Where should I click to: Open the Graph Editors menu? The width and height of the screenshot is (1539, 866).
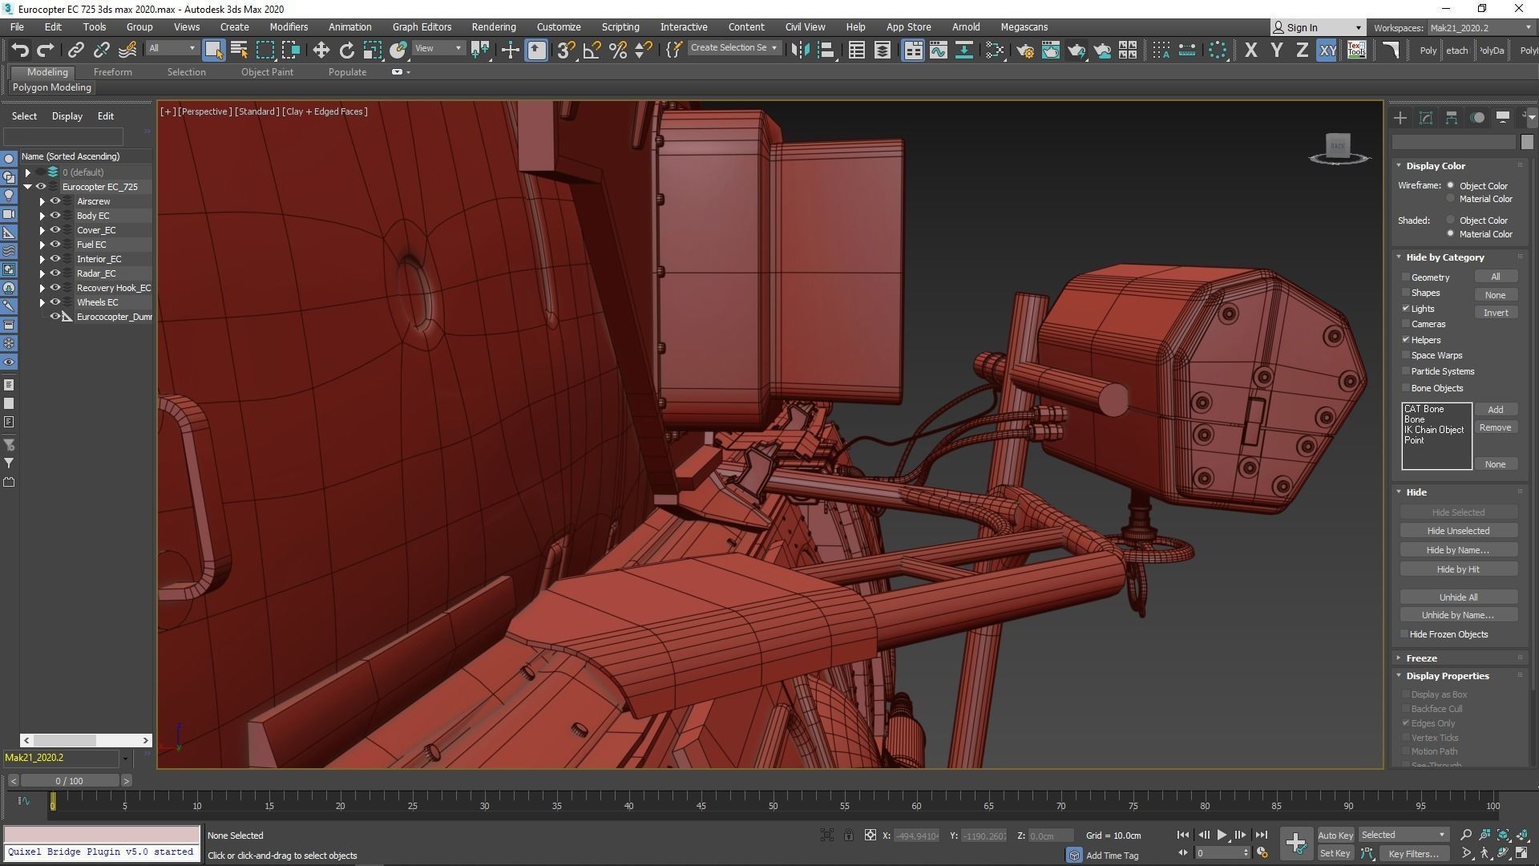[x=422, y=26]
